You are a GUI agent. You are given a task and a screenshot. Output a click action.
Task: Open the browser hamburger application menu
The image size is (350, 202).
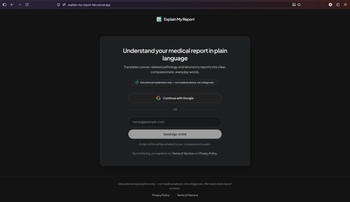(345, 4)
